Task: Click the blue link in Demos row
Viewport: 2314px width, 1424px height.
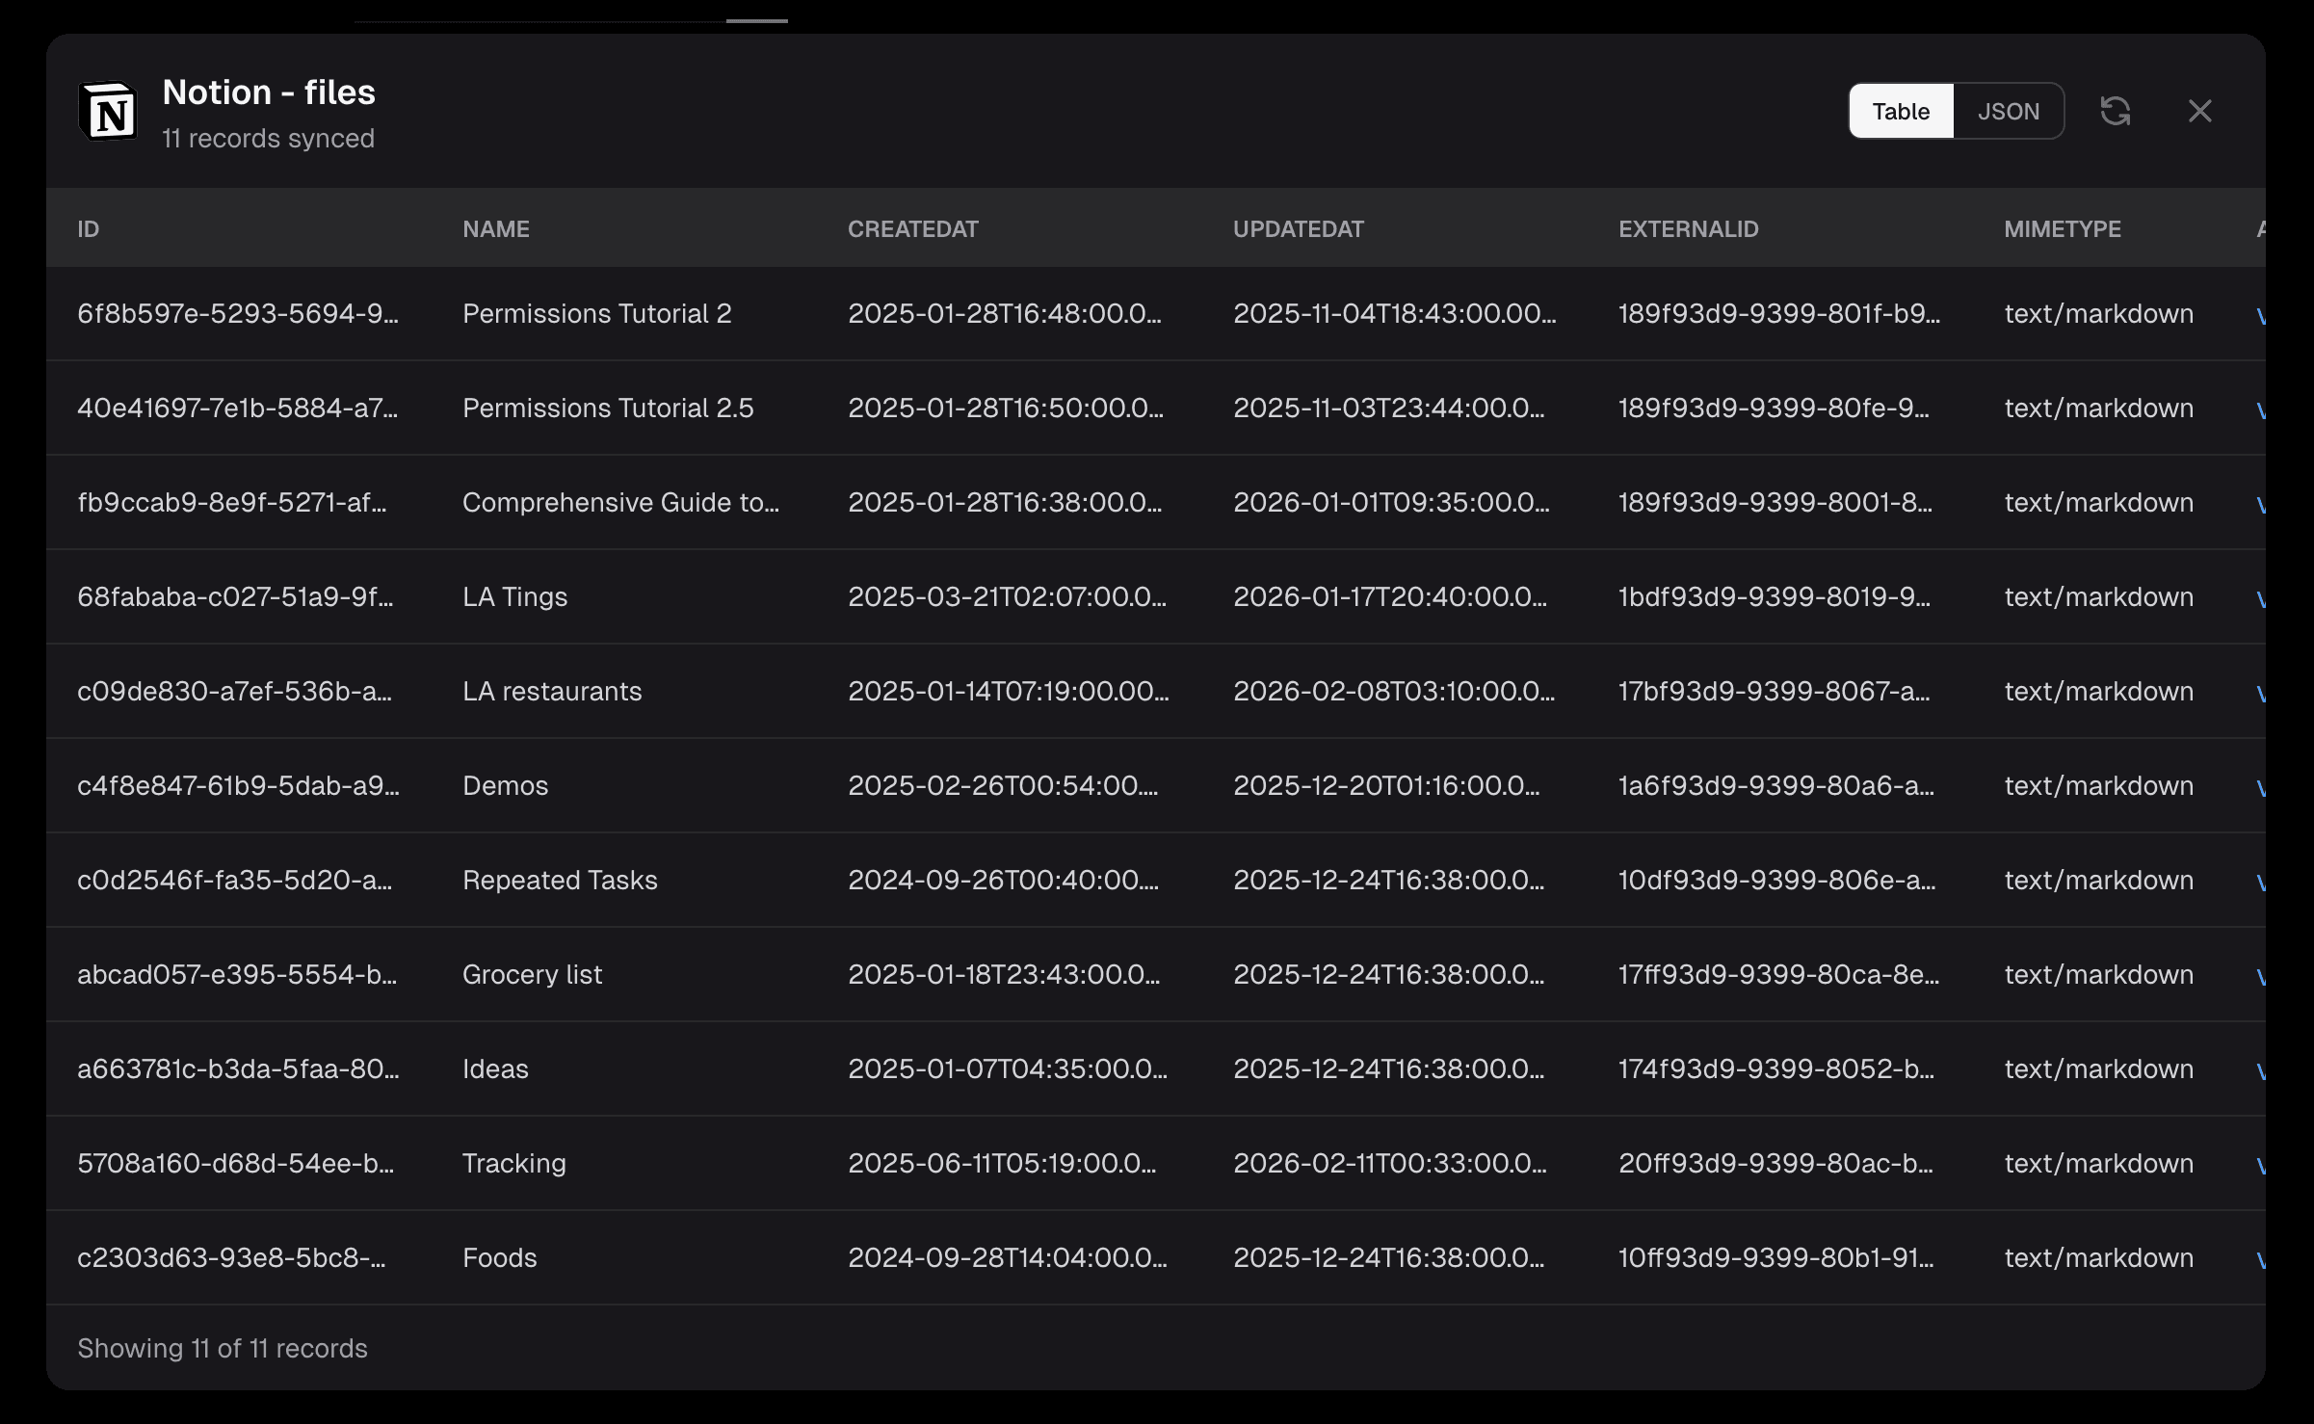Action: (2259, 788)
